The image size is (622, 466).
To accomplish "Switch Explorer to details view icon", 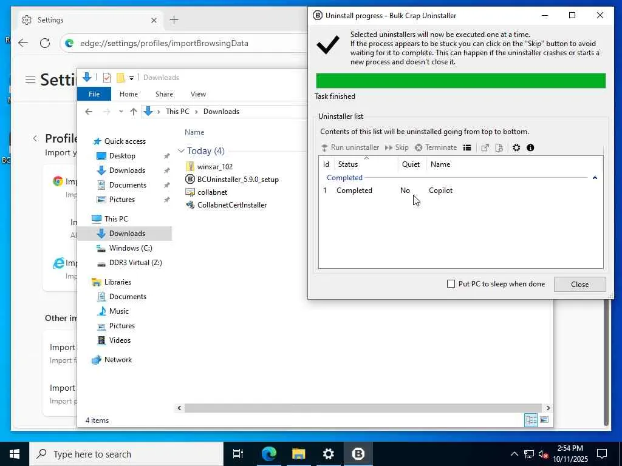I will coord(531,420).
